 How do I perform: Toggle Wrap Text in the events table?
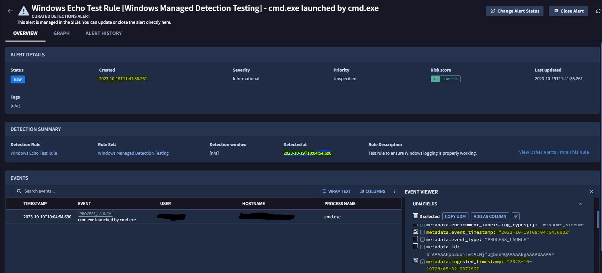pos(337,191)
